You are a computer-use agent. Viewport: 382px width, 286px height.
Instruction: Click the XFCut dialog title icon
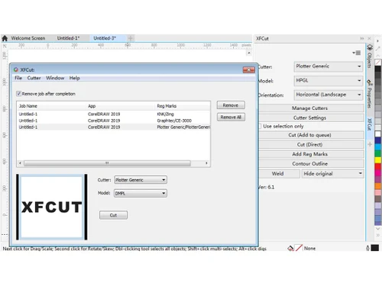click(x=16, y=69)
